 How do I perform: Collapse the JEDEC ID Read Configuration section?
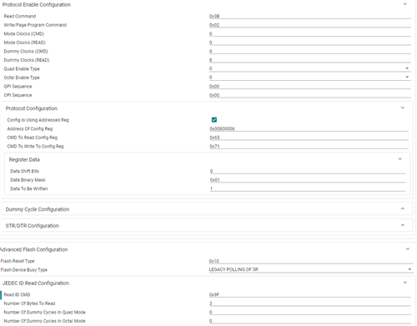coord(405,283)
